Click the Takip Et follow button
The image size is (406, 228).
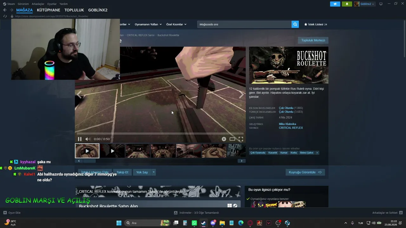(122, 172)
